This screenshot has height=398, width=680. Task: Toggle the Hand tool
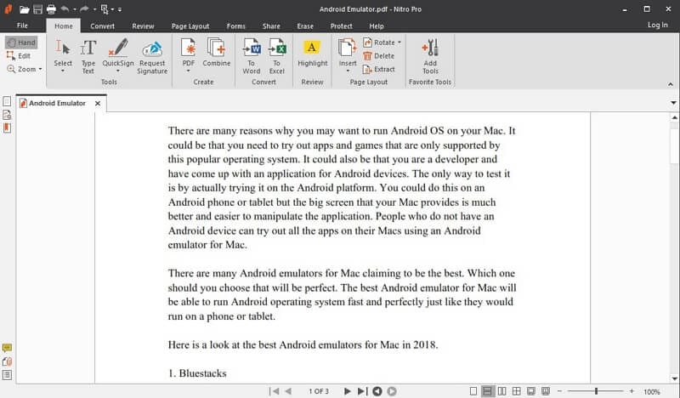tap(21, 43)
